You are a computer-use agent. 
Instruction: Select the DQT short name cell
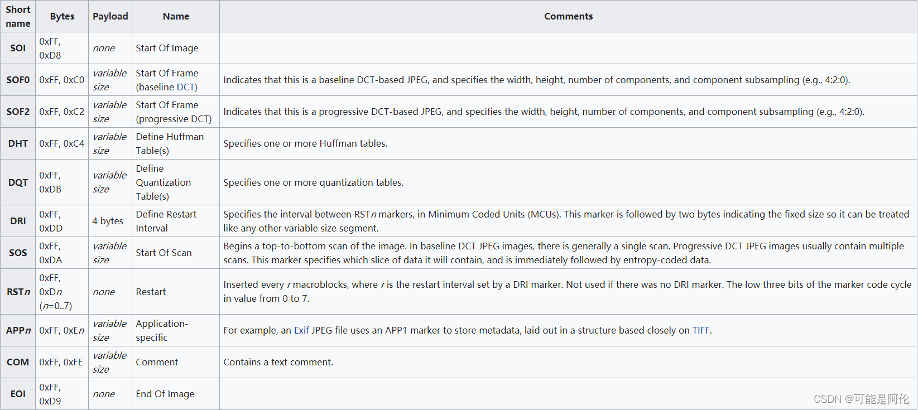tap(18, 182)
